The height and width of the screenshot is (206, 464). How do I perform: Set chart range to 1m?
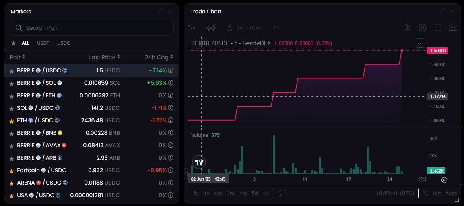tap(243, 193)
